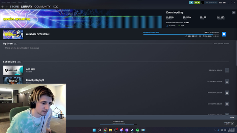Click the Gundam Evolution download progress bar
This screenshot has height=133, width=237.
[x=181, y=34]
